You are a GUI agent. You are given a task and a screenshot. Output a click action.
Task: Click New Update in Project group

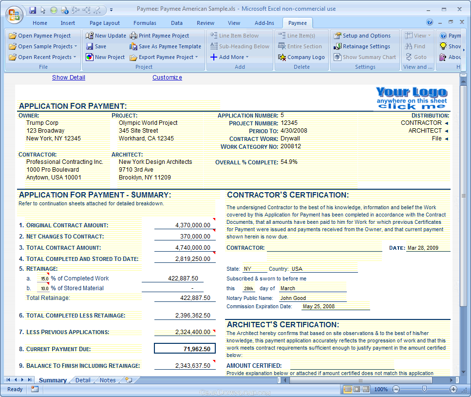[x=106, y=36]
